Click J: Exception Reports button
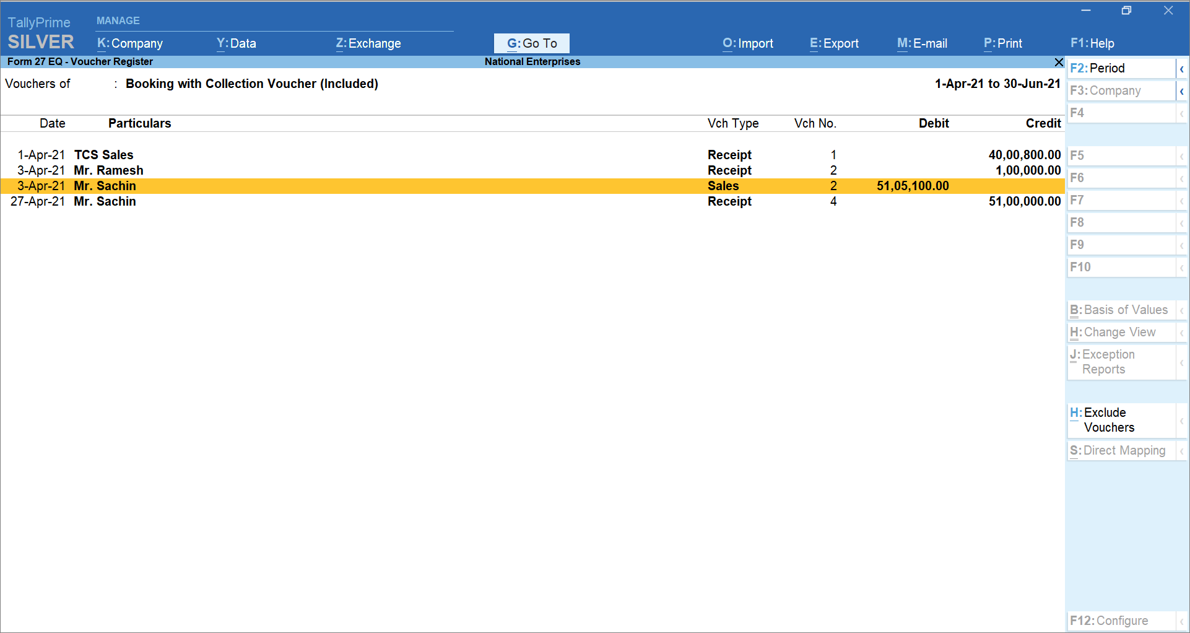Image resolution: width=1190 pixels, height=633 pixels. [1121, 362]
